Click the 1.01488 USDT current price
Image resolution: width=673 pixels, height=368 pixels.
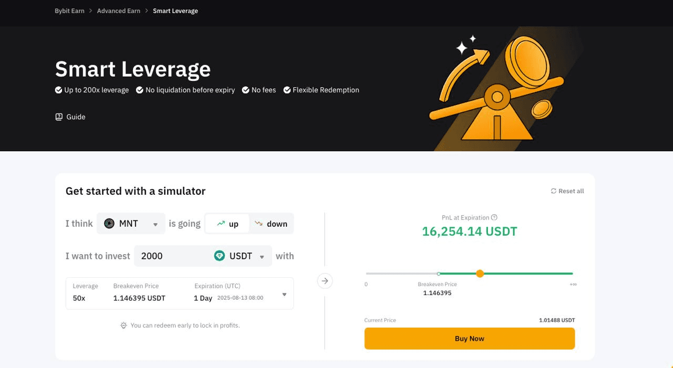[557, 320]
